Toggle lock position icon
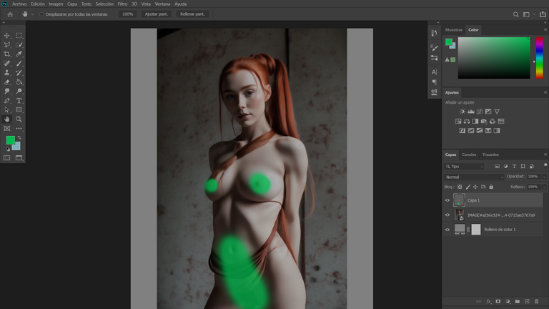Viewport: 549px width, 309px height. coord(475,187)
